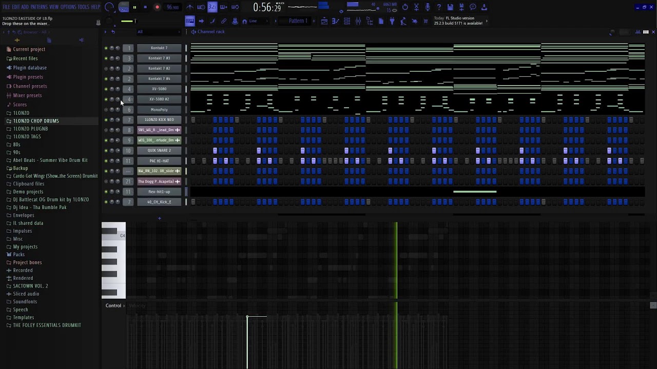Viewport: 657px width, 369px height.
Task: Open the Tha Dogg P..Acapella channel button
Action: [x=159, y=181]
